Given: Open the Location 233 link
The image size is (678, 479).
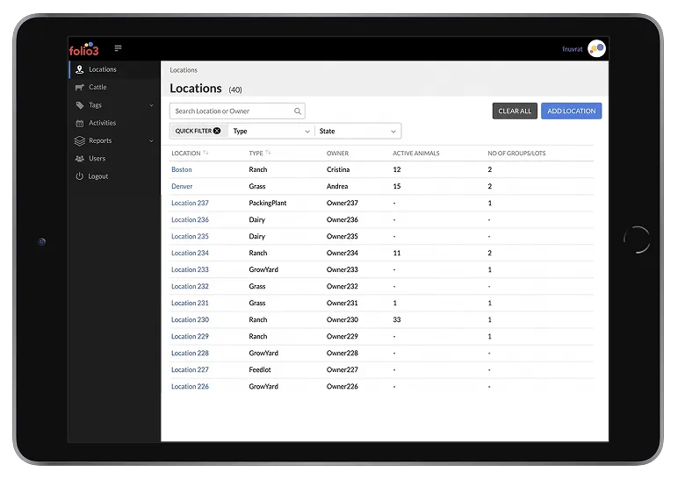Looking at the screenshot, I should coord(190,269).
